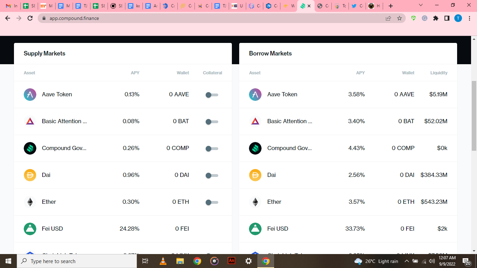
Task: Click the Fei USD icon in Borrow Markets
Action: tap(255, 229)
